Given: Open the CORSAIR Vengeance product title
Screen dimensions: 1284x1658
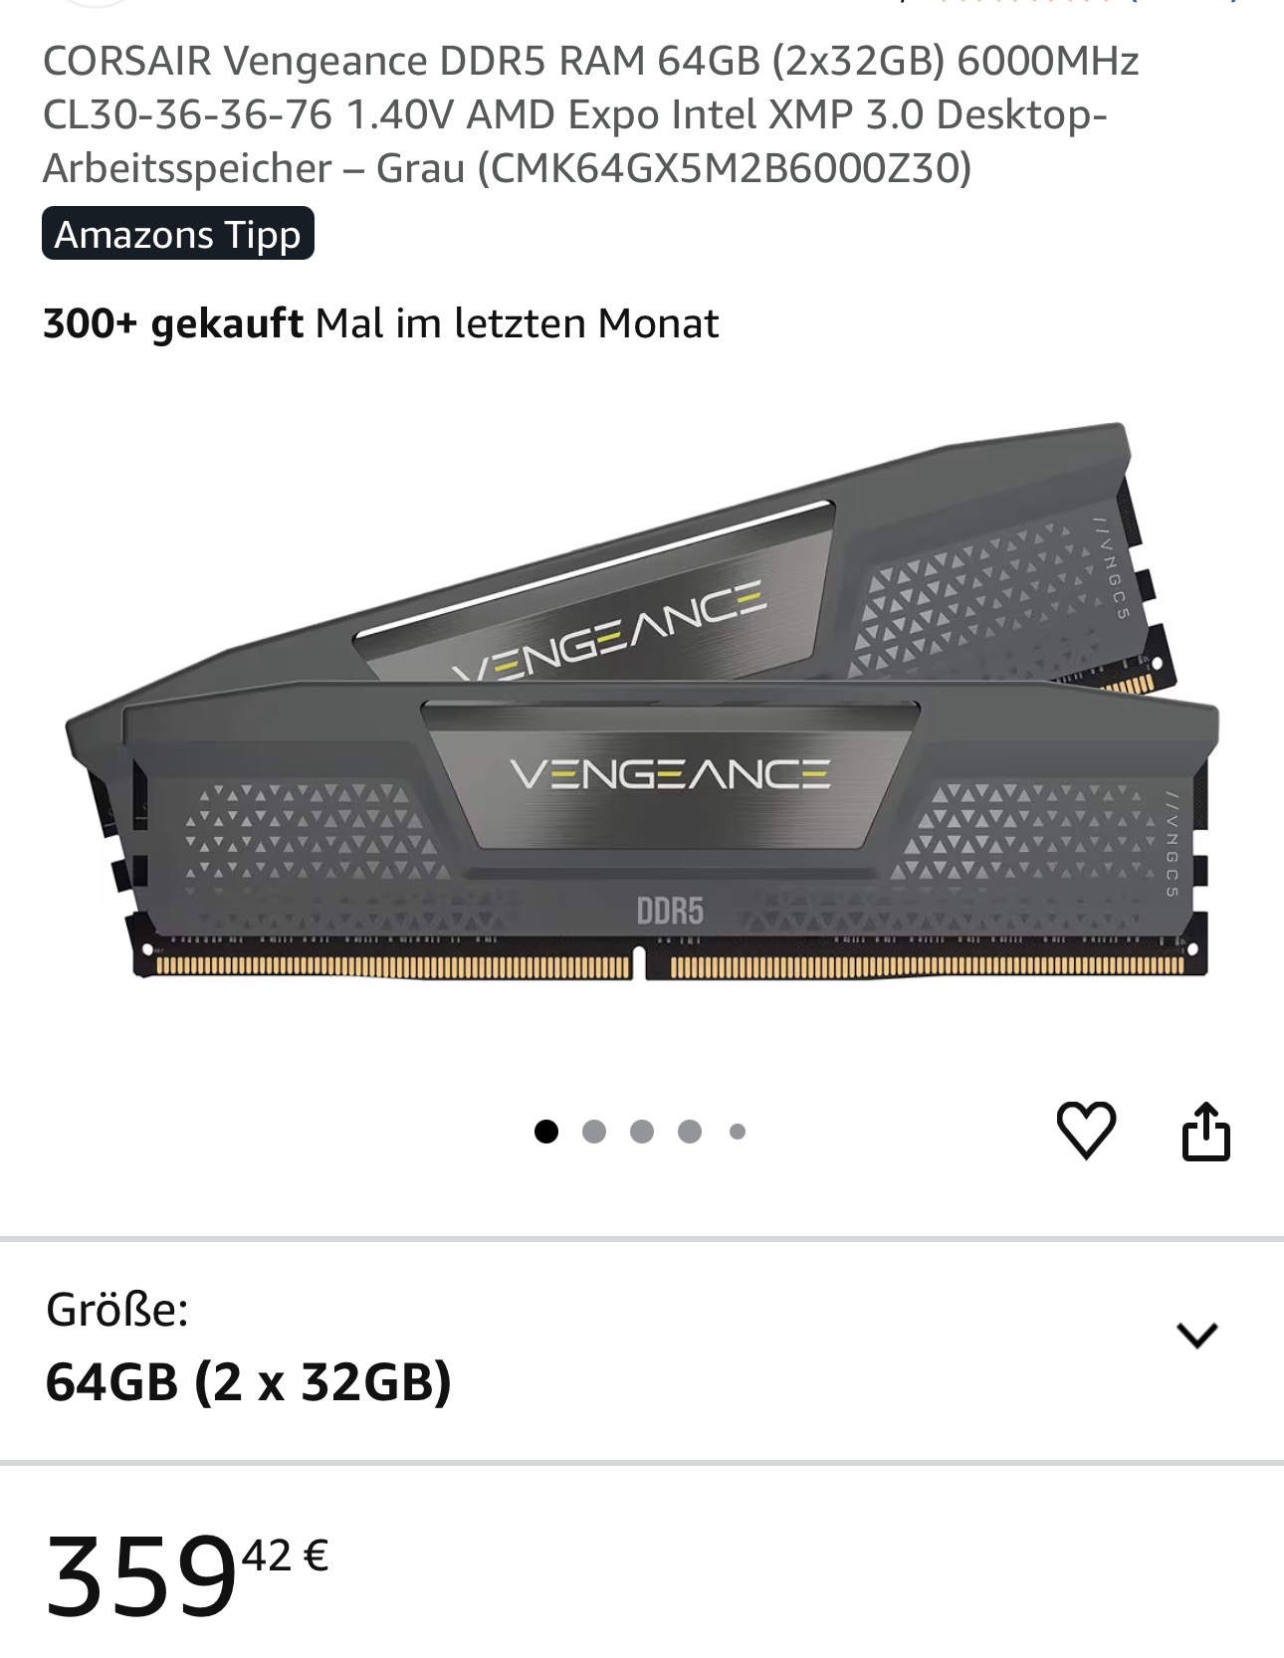Looking at the screenshot, I should tap(590, 114).
